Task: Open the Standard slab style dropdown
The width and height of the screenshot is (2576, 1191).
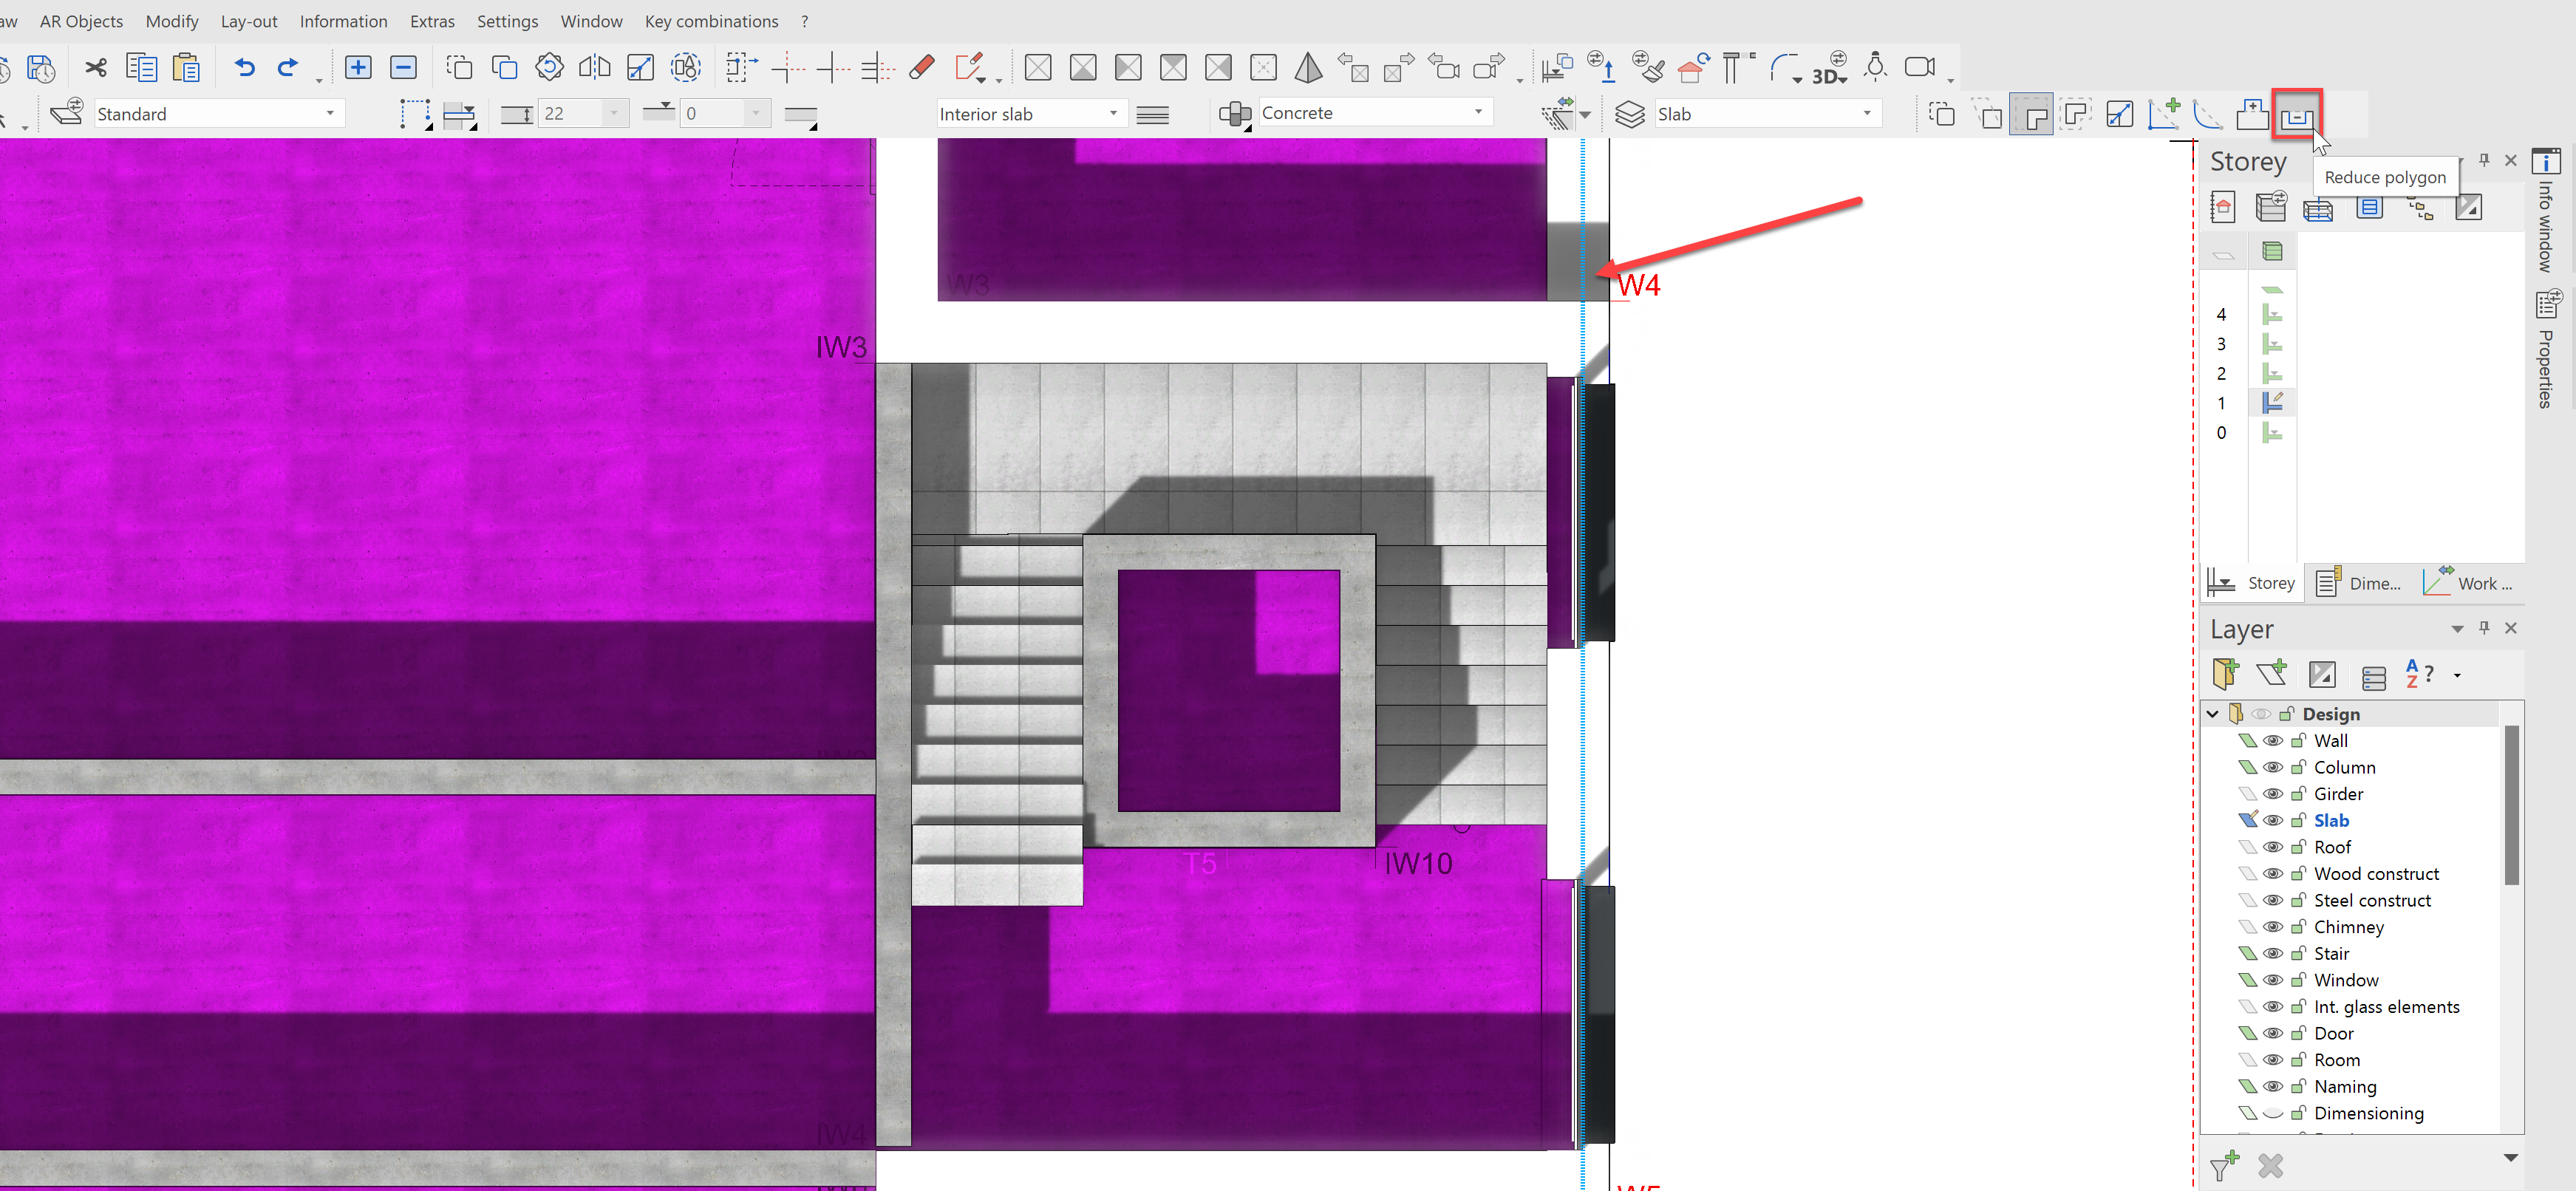Action: [x=329, y=113]
